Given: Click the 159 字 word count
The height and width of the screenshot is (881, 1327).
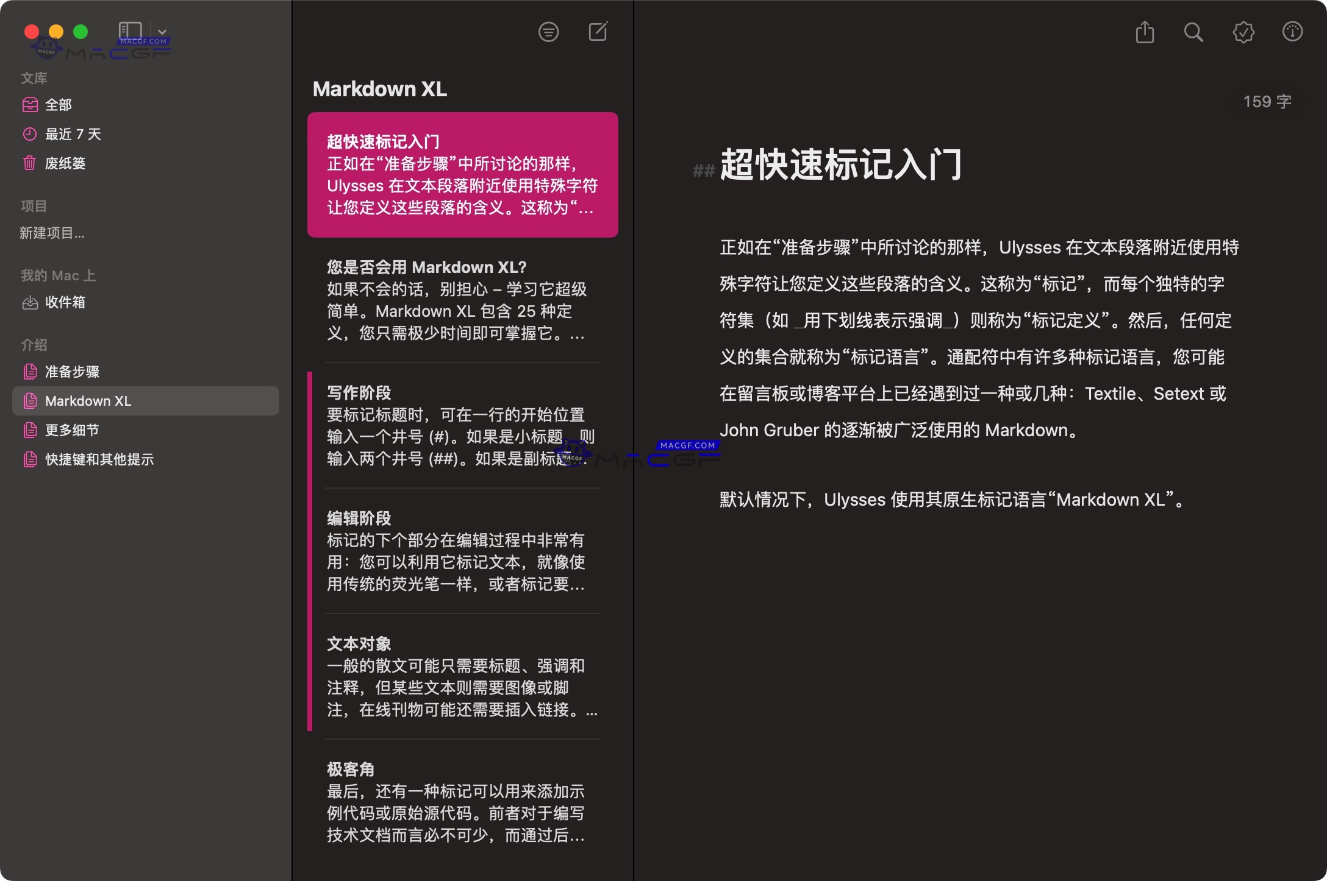Looking at the screenshot, I should click(1266, 101).
